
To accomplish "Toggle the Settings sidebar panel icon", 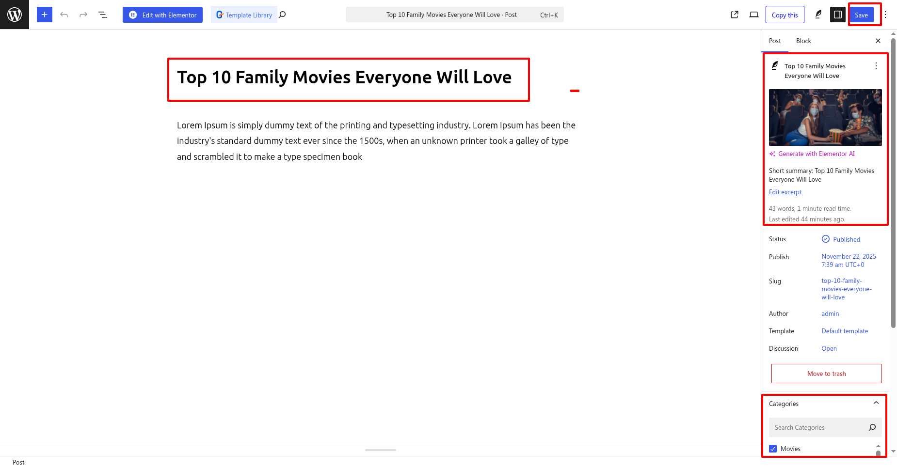I will 837,15.
